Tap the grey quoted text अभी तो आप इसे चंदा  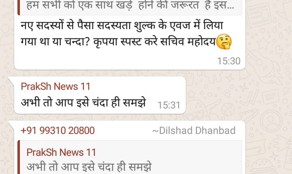pos(89,167)
